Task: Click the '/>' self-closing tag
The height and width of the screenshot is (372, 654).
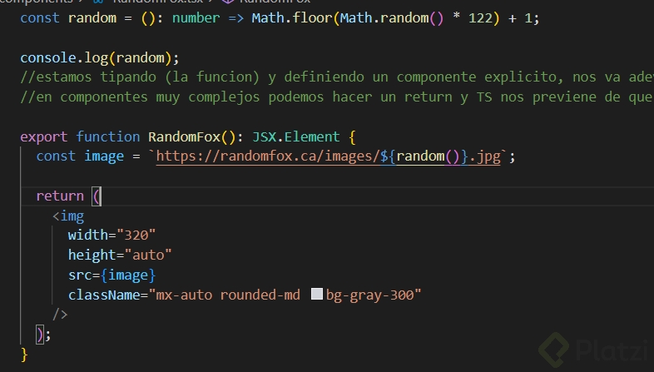Action: [60, 314]
